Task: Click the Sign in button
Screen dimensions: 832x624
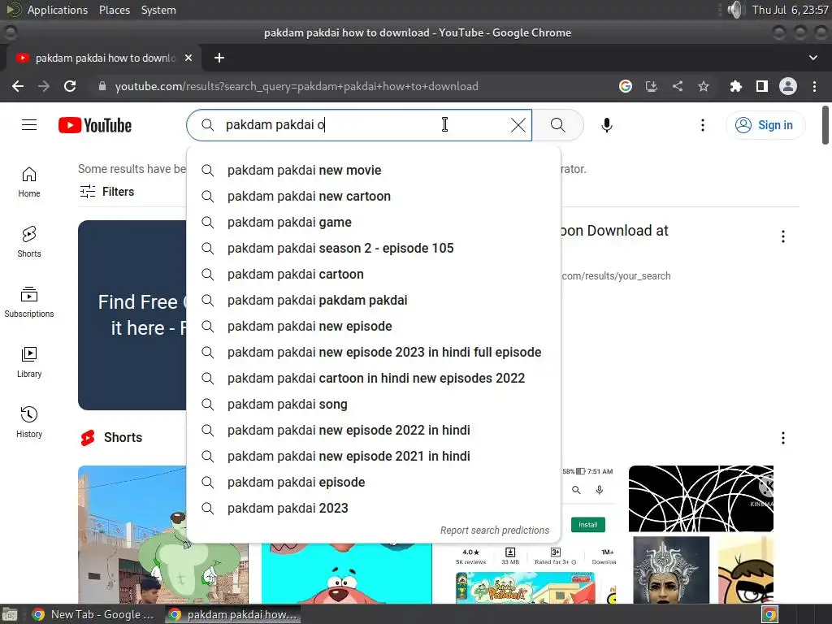Action: click(765, 125)
